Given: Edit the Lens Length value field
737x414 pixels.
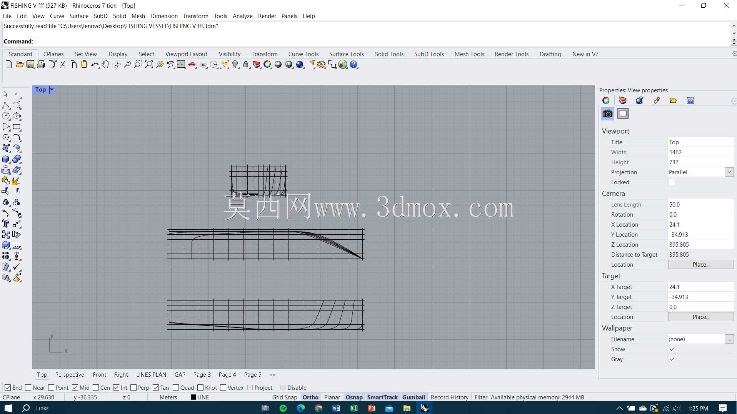Looking at the screenshot, I should point(700,205).
